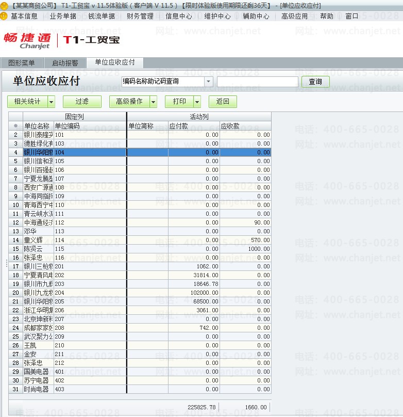Click the 3061.00 payable for 浙江华明
Viewport: 403px width, 417px height.
coord(194,310)
